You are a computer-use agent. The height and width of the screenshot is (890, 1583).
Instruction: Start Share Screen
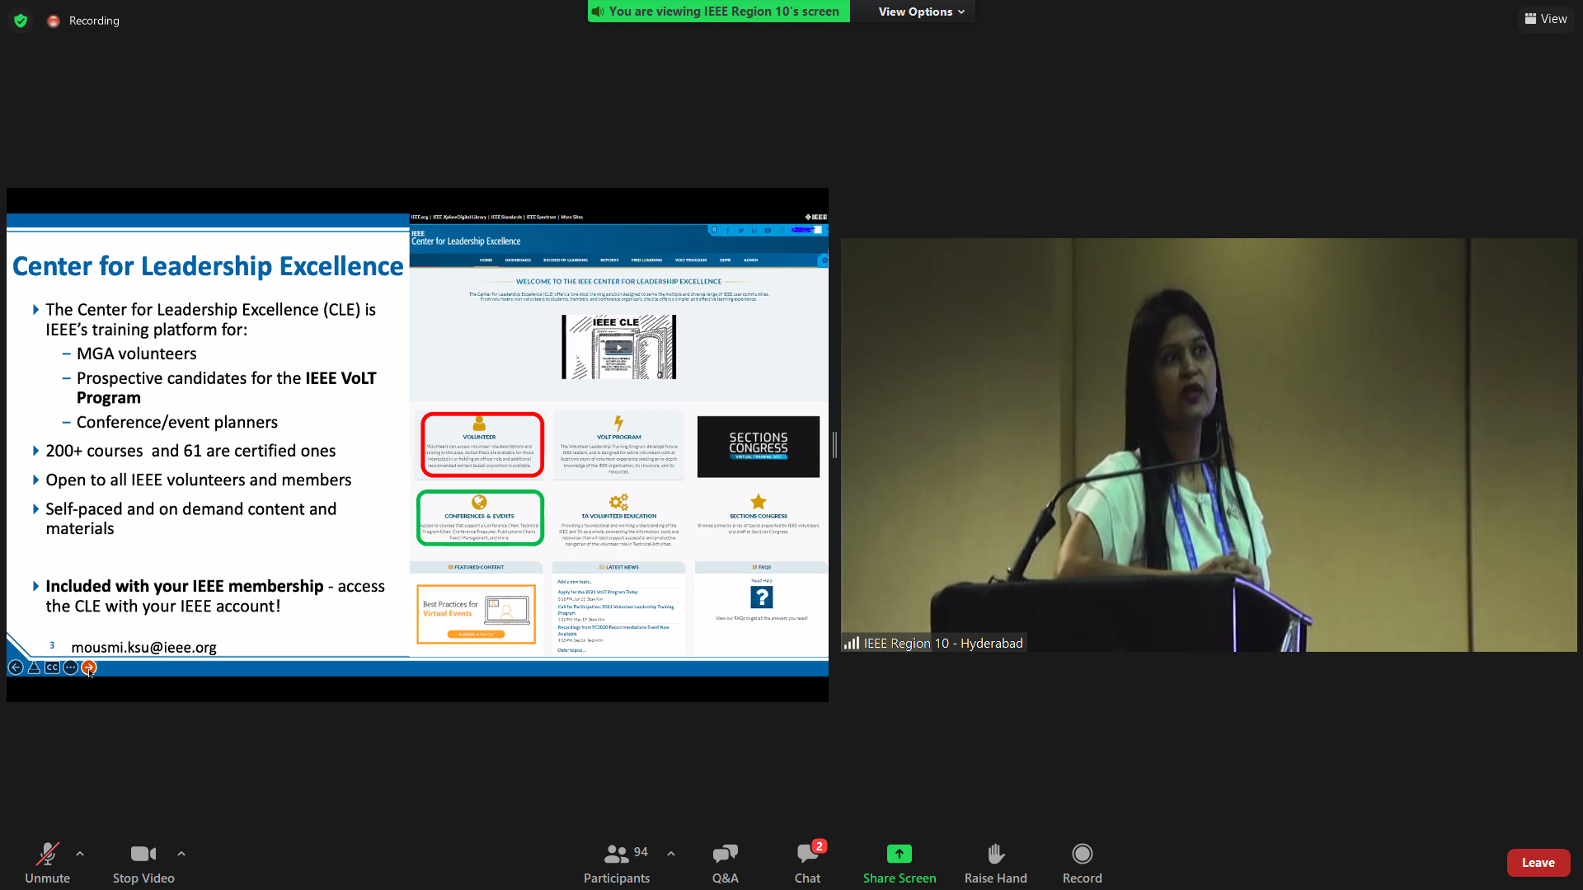pyautogui.click(x=900, y=863)
